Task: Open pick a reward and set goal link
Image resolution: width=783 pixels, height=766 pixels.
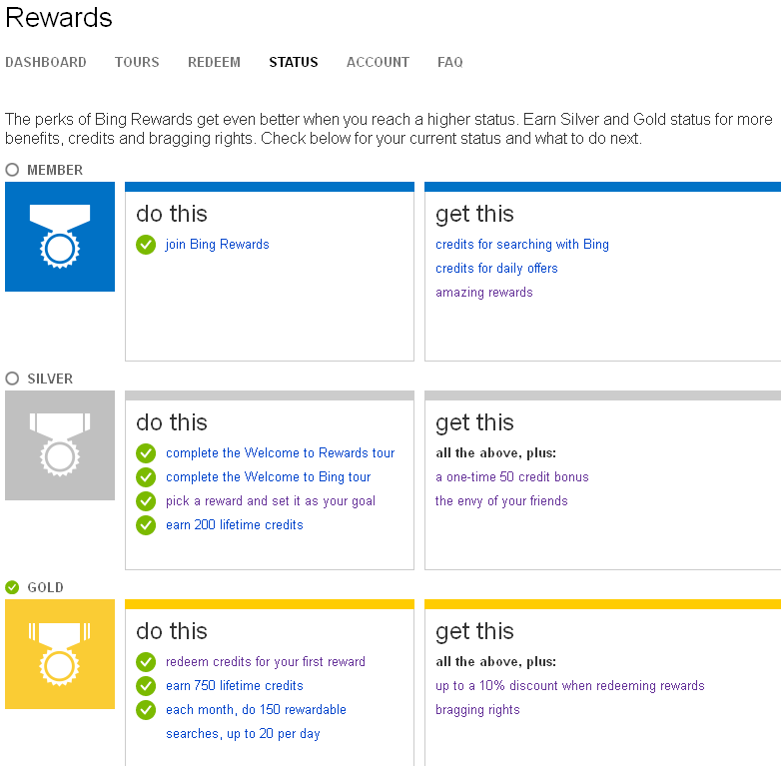Action: pyautogui.click(x=271, y=501)
